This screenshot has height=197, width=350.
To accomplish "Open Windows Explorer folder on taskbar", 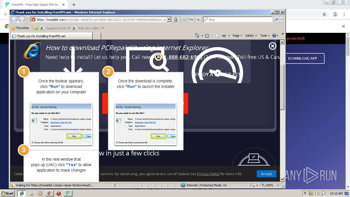I will pyautogui.click(x=31, y=193).
